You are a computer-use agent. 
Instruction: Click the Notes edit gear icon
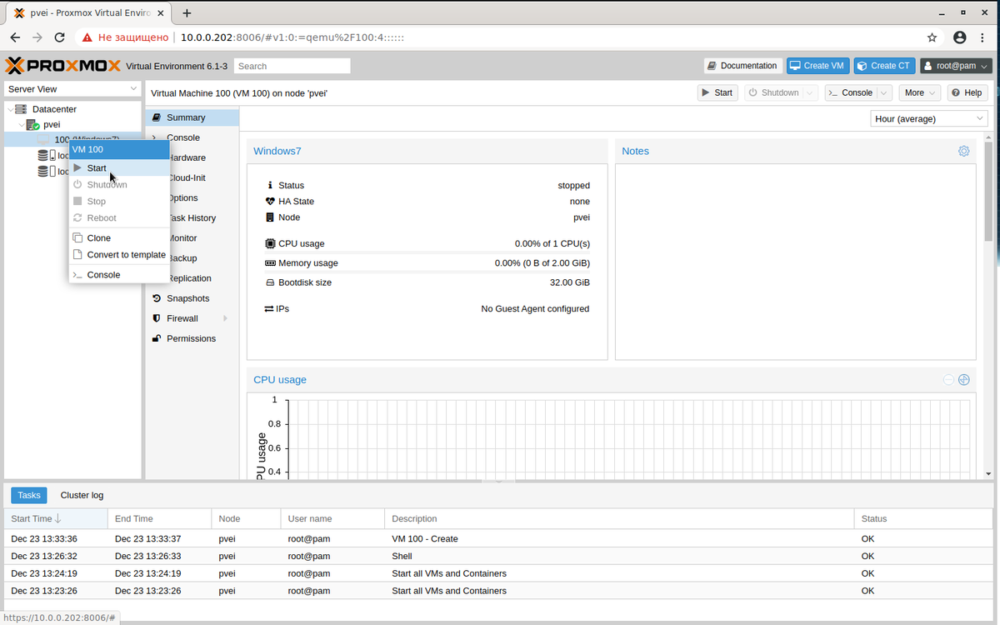coord(963,151)
